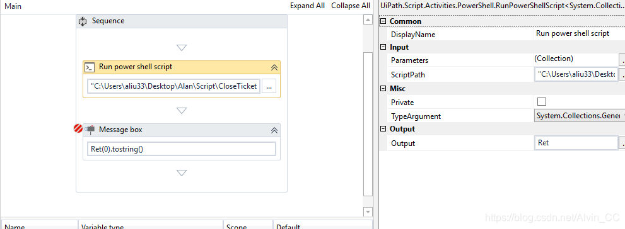
Task: Click the Output property value field
Action: [576, 143]
